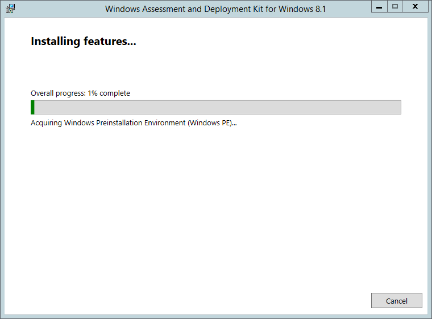Open the installer icon system menu

click(10, 9)
